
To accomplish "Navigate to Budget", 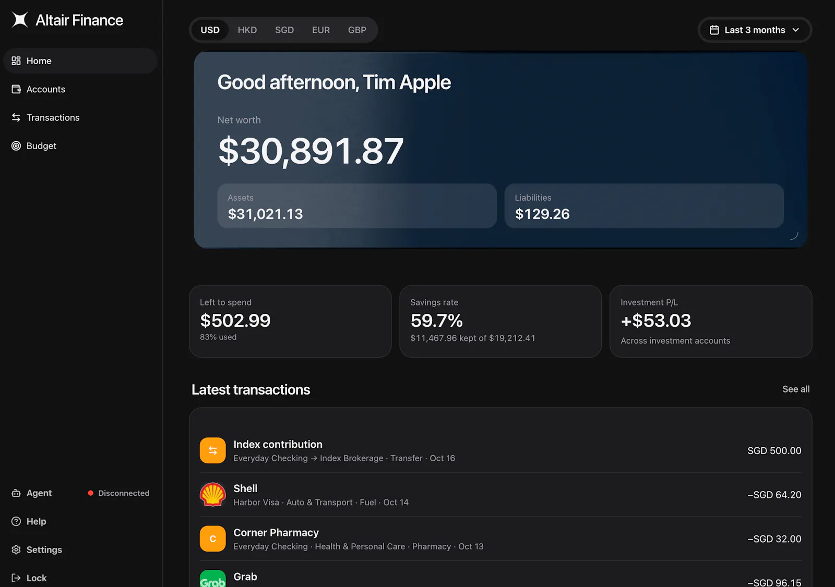I will [80, 146].
